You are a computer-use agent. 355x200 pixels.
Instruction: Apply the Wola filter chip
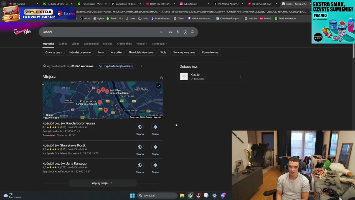(163, 52)
